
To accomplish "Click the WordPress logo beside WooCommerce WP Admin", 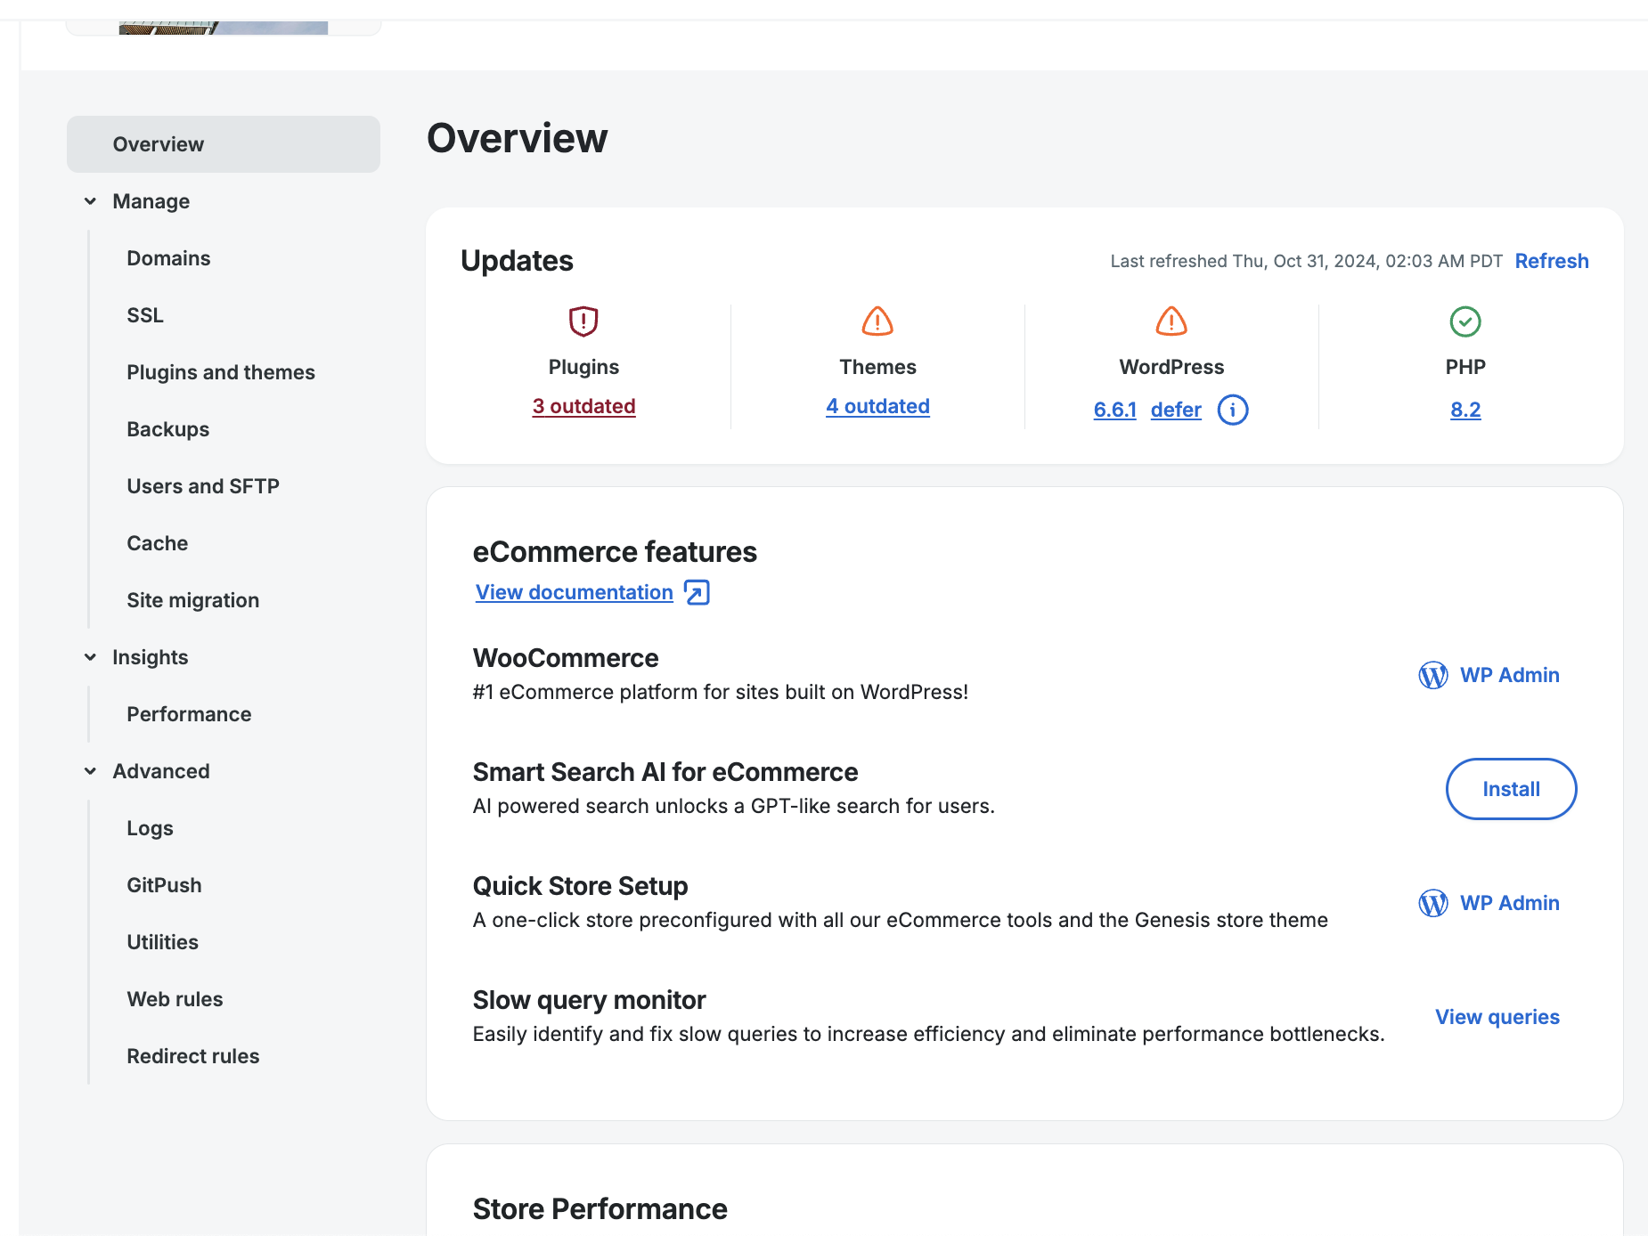I will point(1432,675).
